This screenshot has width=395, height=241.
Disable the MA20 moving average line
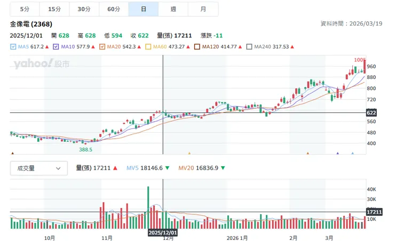click(x=102, y=47)
